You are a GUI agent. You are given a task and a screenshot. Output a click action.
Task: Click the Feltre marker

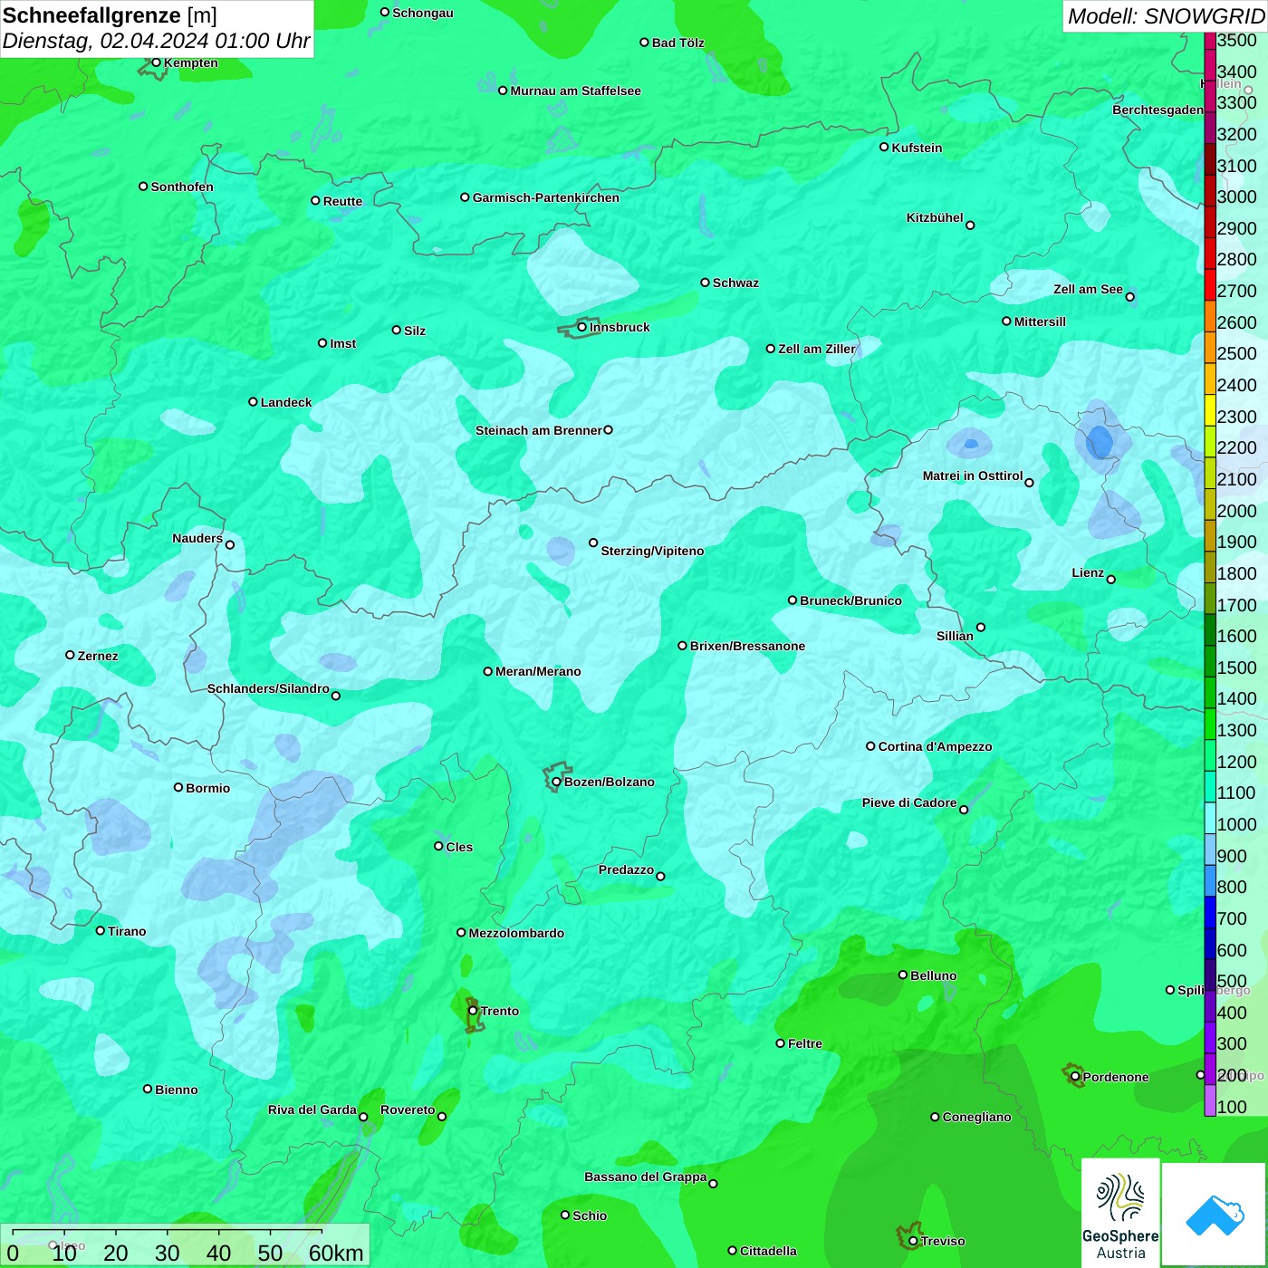(x=780, y=1043)
